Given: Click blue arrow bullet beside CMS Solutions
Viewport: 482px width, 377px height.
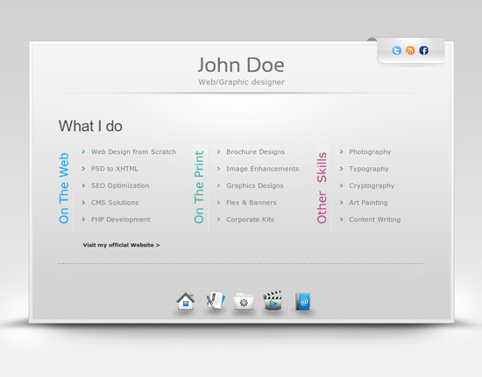Looking at the screenshot, I should [83, 202].
